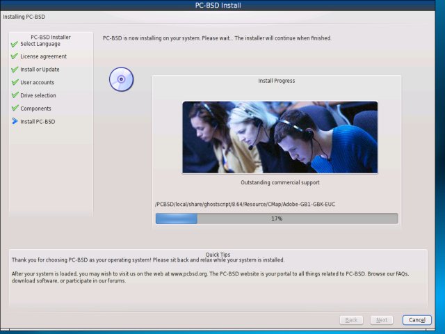Click the "Outstanding commercial support" caption
Image resolution: width=445 pixels, height=334 pixels.
pos(280,182)
